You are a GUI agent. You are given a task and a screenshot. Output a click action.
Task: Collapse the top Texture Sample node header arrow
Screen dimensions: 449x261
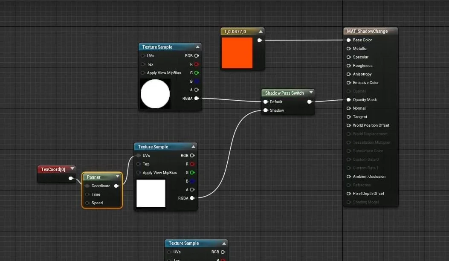pyautogui.click(x=197, y=46)
